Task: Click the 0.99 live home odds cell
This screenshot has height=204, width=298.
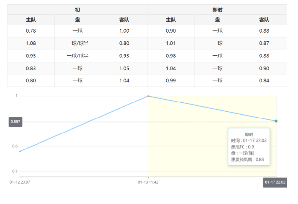Action: point(171,81)
